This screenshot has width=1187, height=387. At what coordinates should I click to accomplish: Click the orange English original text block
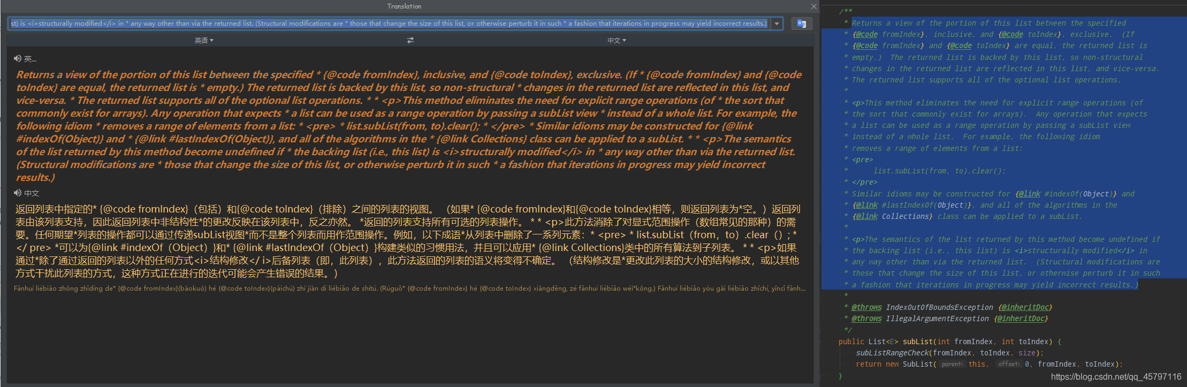pos(408,126)
